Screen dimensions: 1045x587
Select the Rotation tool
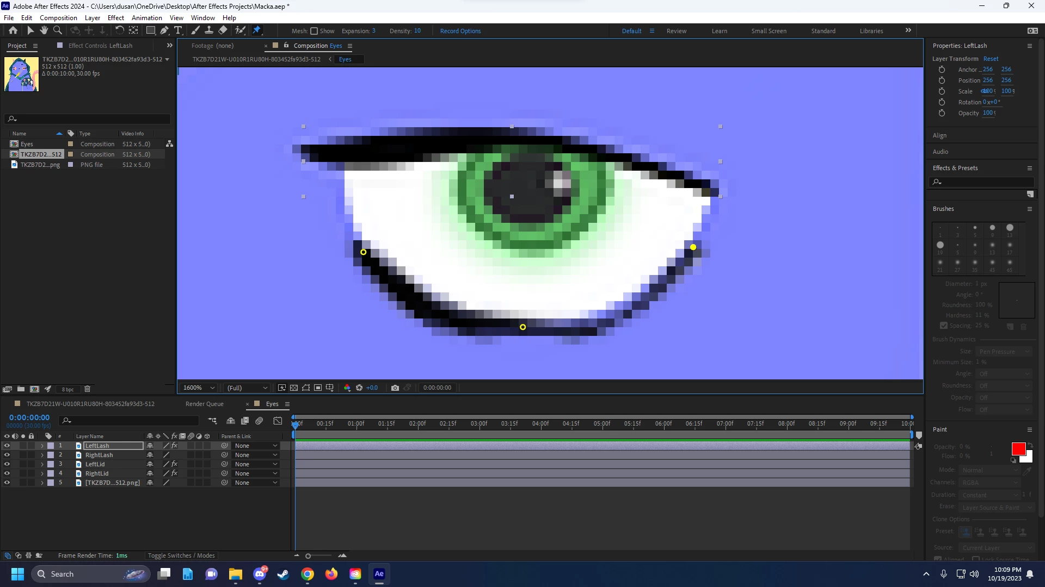tap(119, 30)
